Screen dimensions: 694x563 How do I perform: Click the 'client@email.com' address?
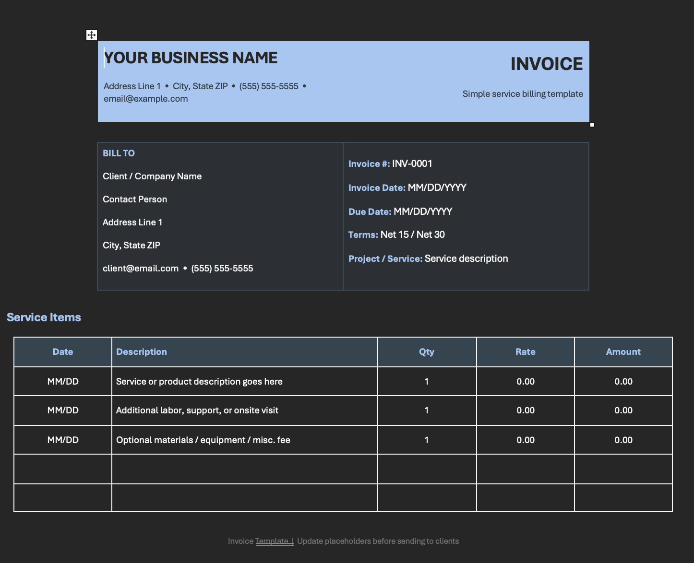tap(141, 269)
